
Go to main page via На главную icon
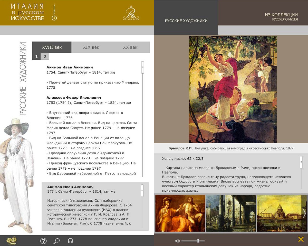coord(54,13)
